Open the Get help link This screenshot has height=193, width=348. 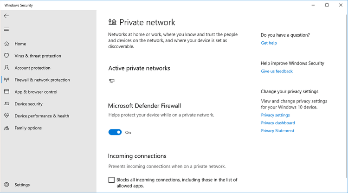point(269,43)
